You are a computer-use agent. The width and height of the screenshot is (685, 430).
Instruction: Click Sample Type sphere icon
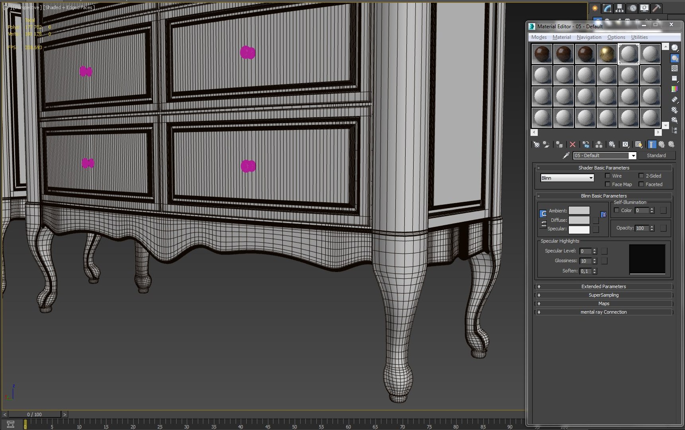tap(675, 48)
